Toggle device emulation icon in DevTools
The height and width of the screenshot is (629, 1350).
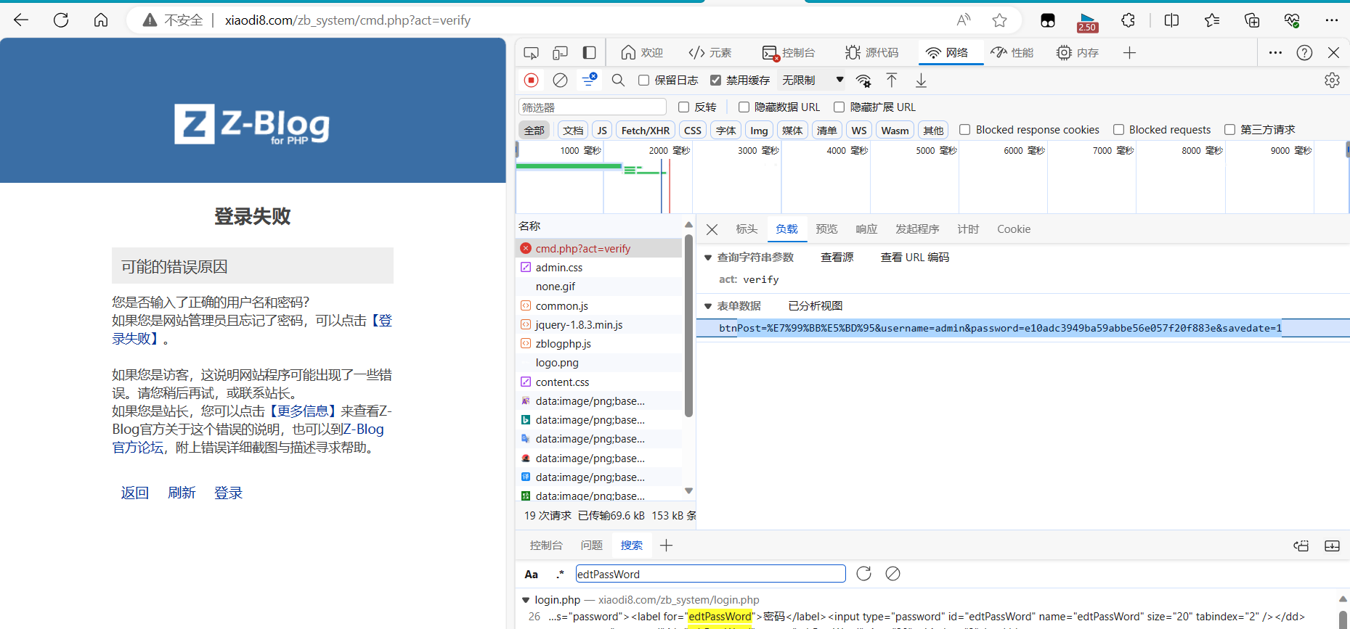[x=560, y=53]
